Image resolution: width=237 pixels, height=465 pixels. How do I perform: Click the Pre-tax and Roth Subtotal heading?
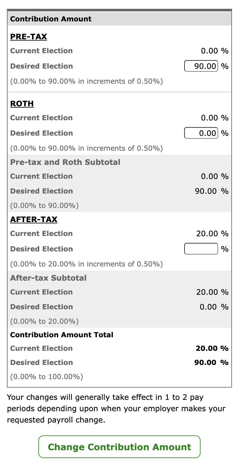click(x=65, y=162)
